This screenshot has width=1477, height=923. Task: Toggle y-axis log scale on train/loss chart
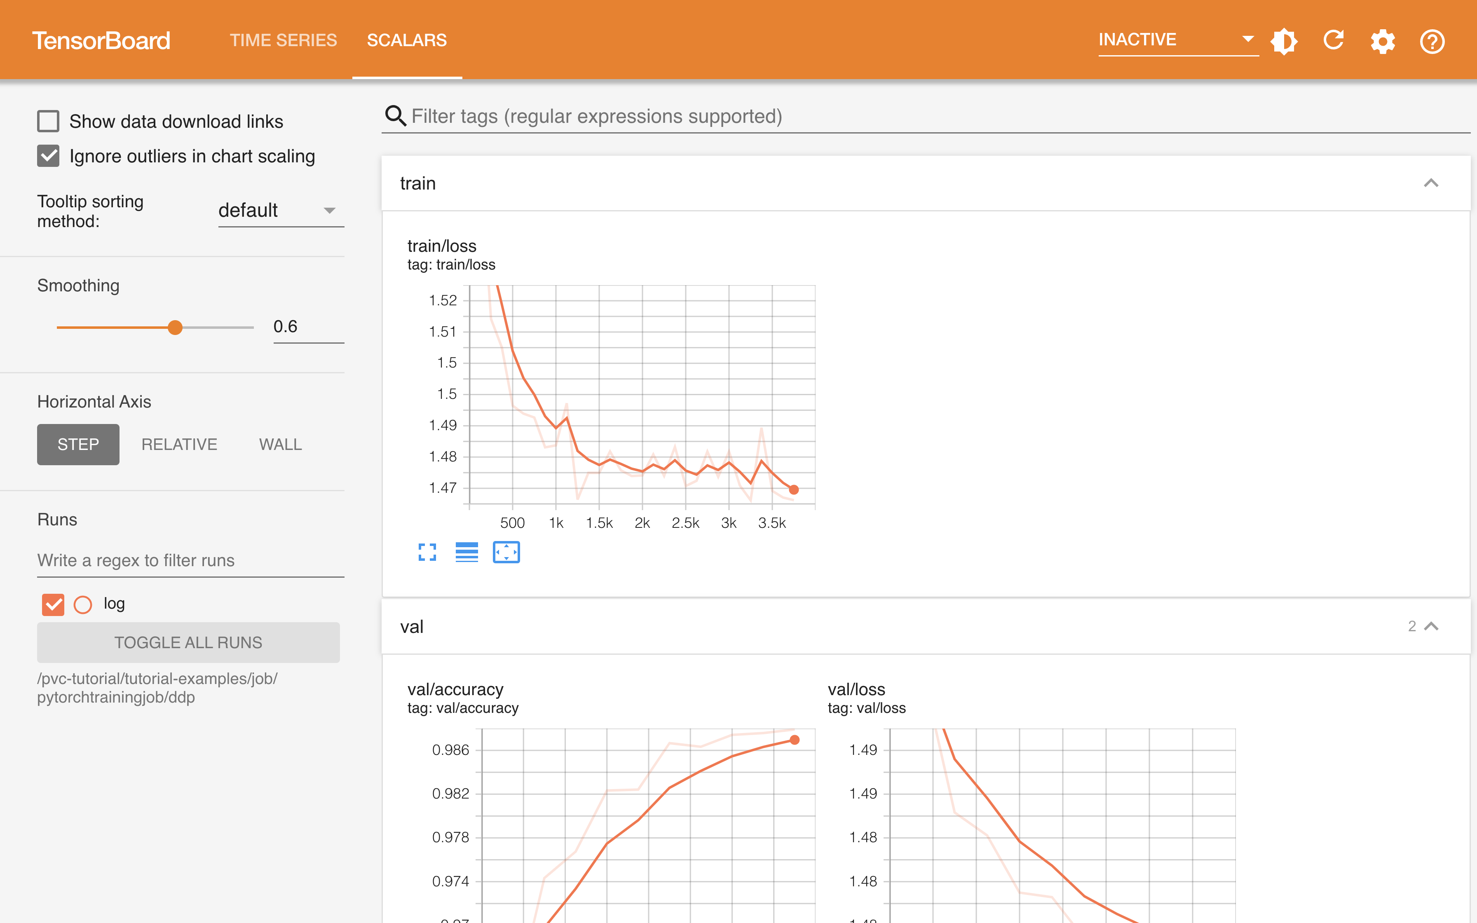click(467, 552)
